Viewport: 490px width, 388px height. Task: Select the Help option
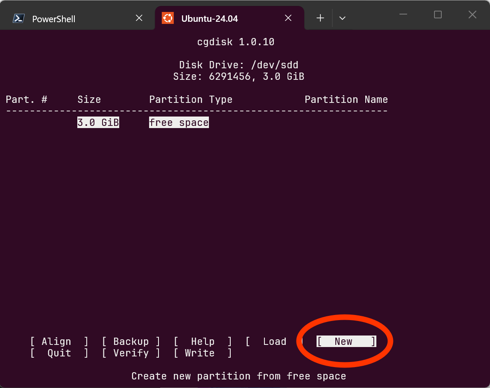pos(203,341)
